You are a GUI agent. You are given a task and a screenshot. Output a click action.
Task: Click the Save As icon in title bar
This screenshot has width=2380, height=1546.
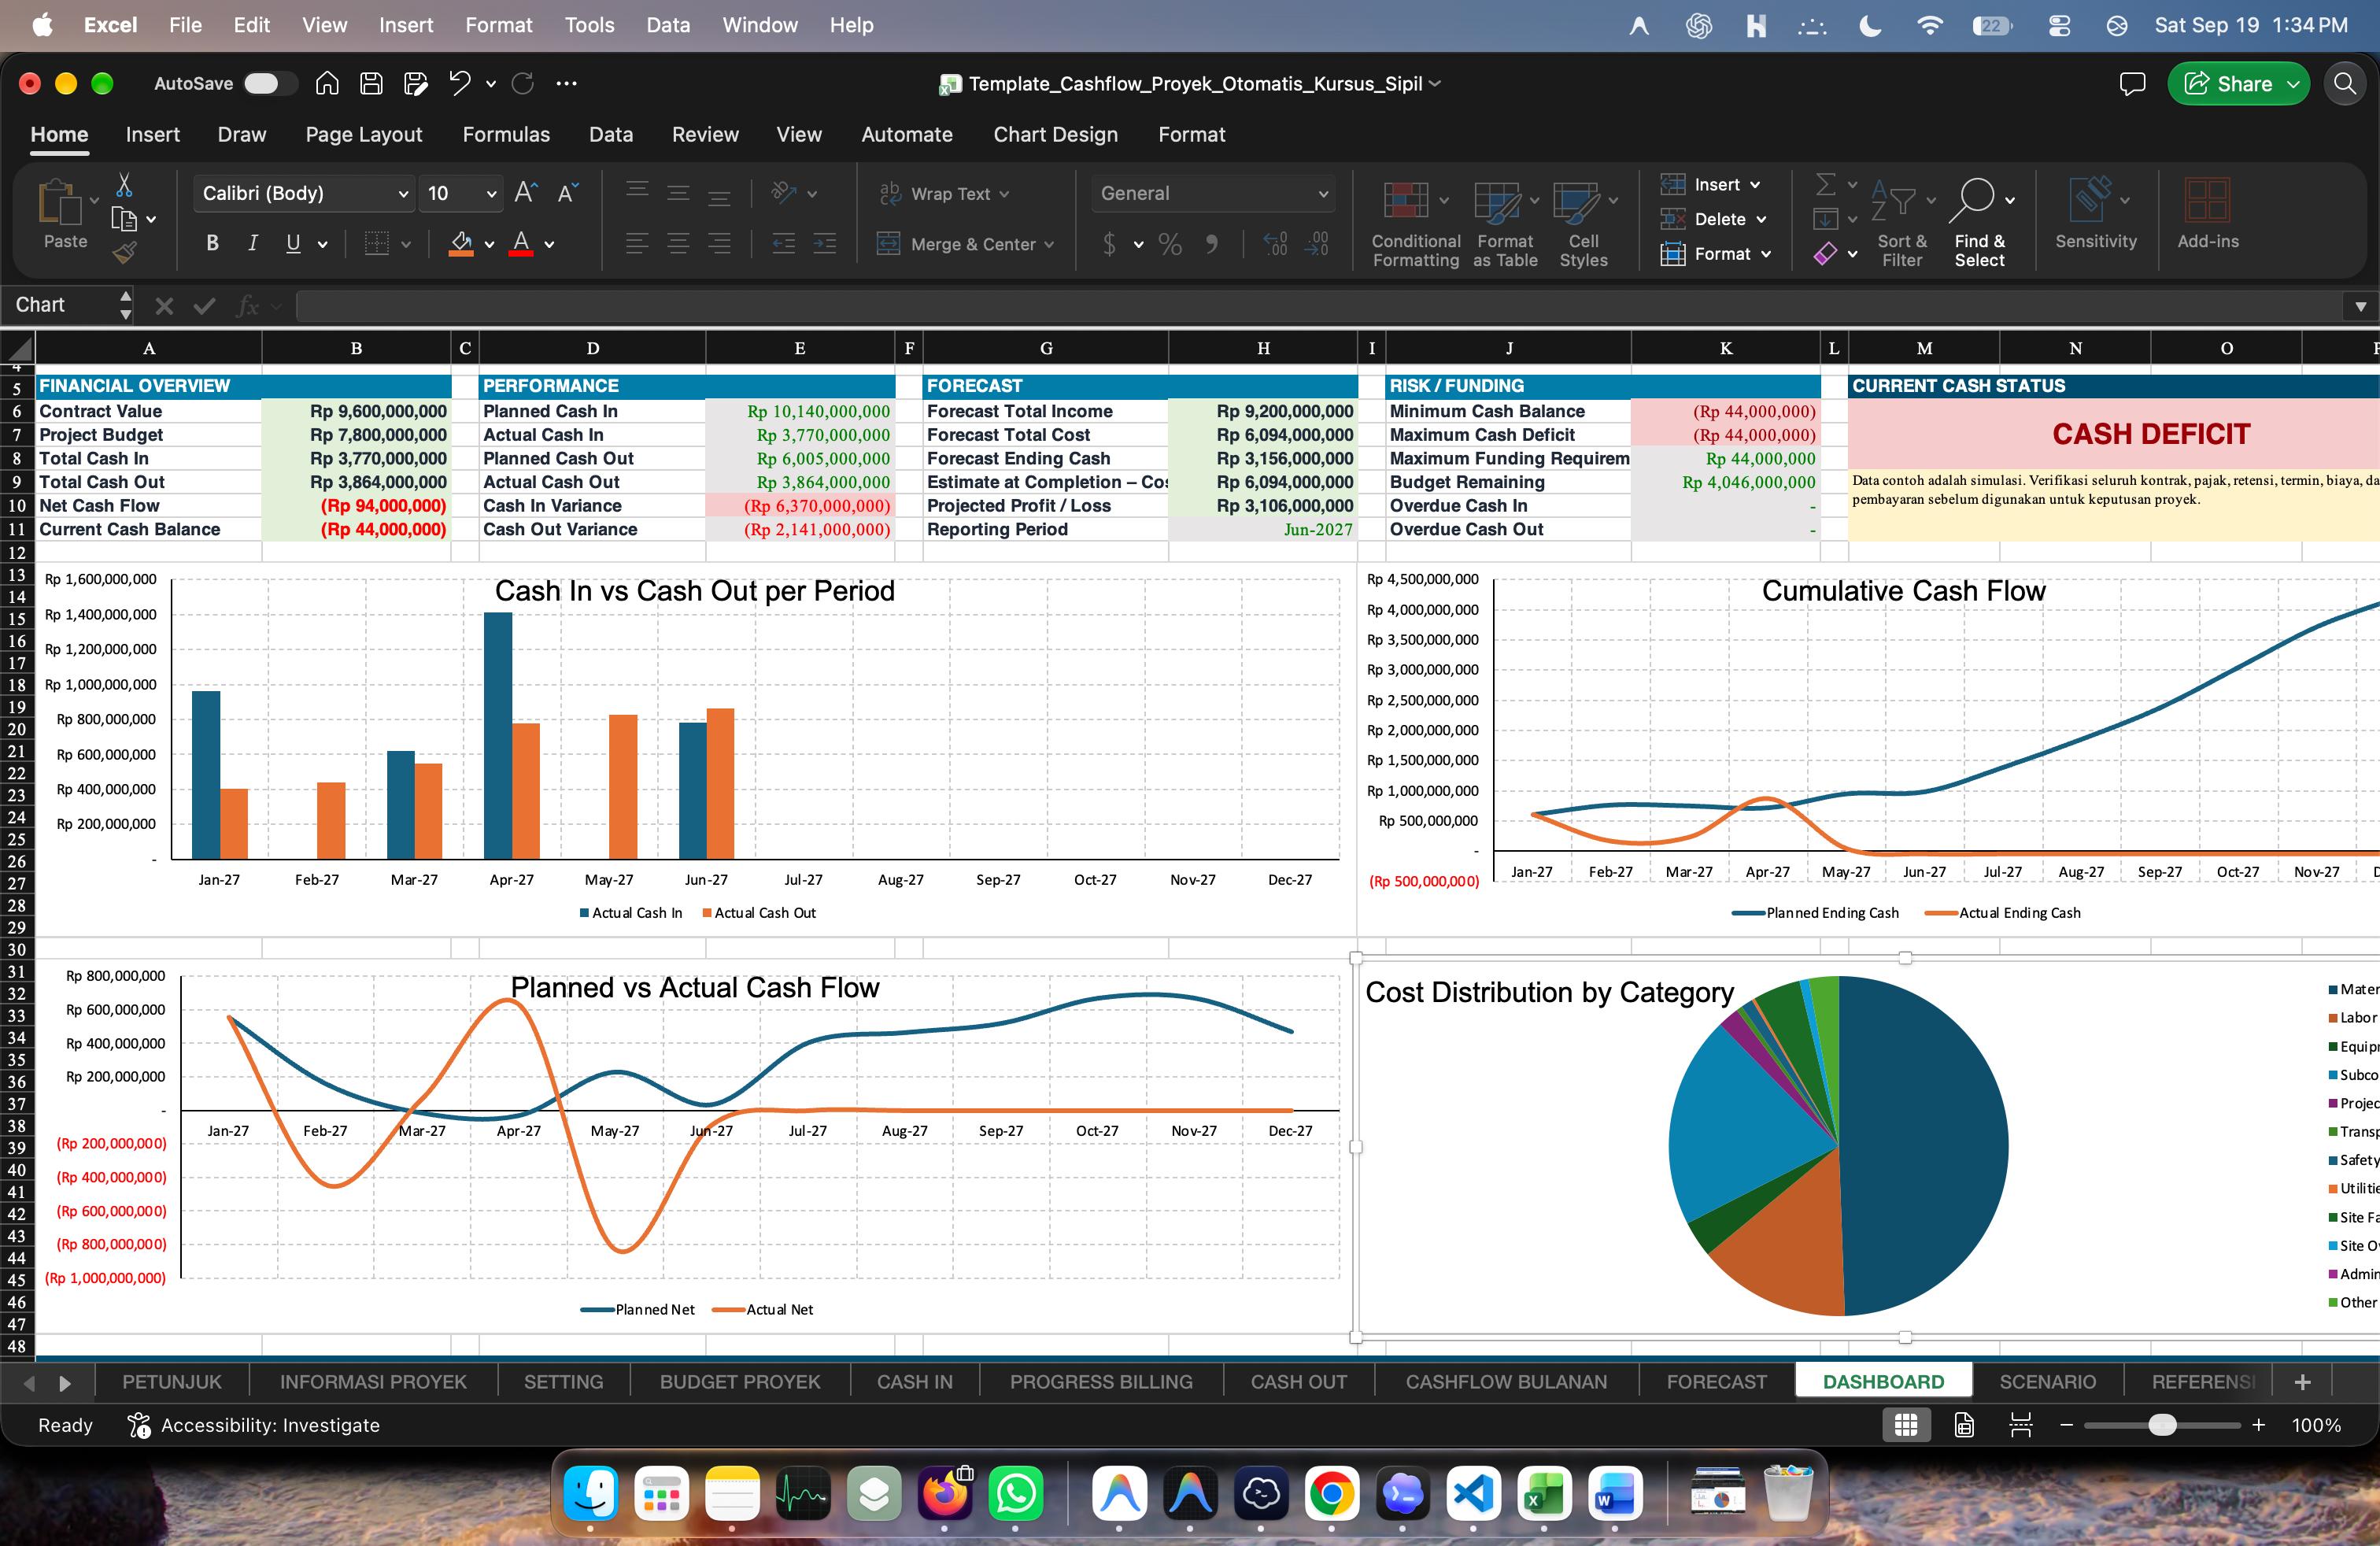(x=416, y=84)
